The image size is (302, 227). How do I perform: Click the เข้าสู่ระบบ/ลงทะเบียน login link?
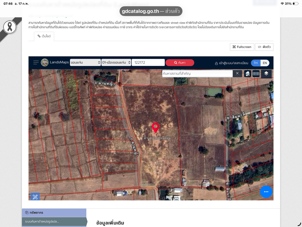(231, 63)
